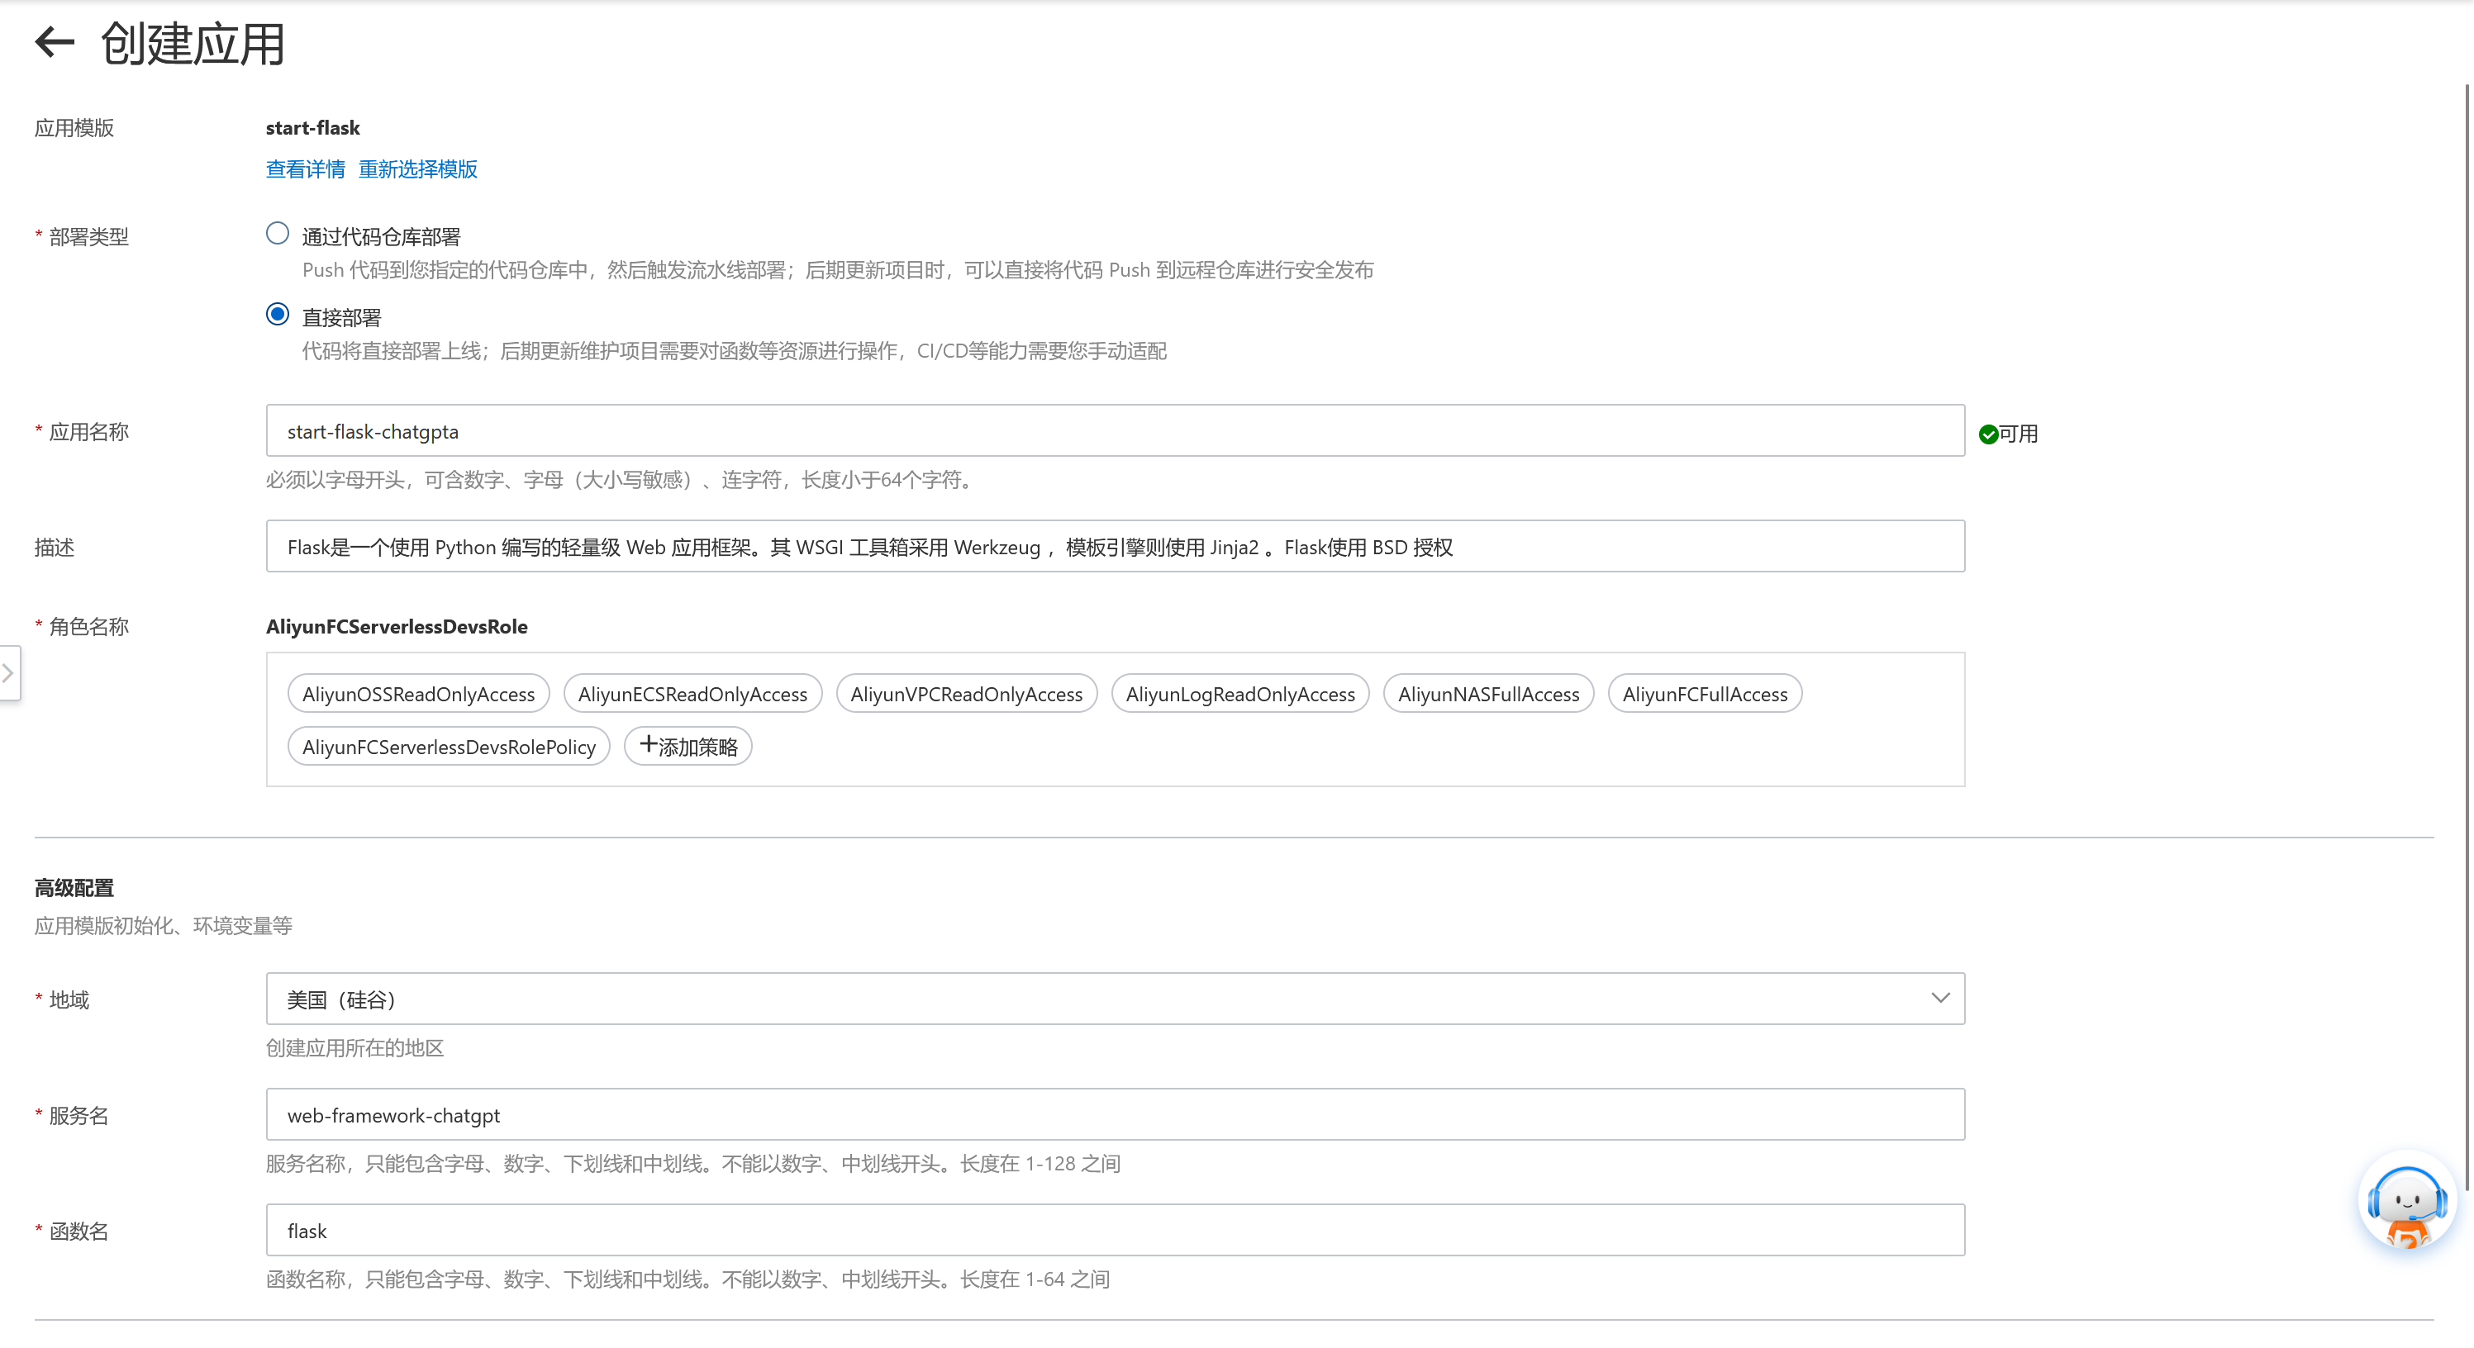The height and width of the screenshot is (1348, 2474).
Task: Click the Flask description text field
Action: [1114, 546]
